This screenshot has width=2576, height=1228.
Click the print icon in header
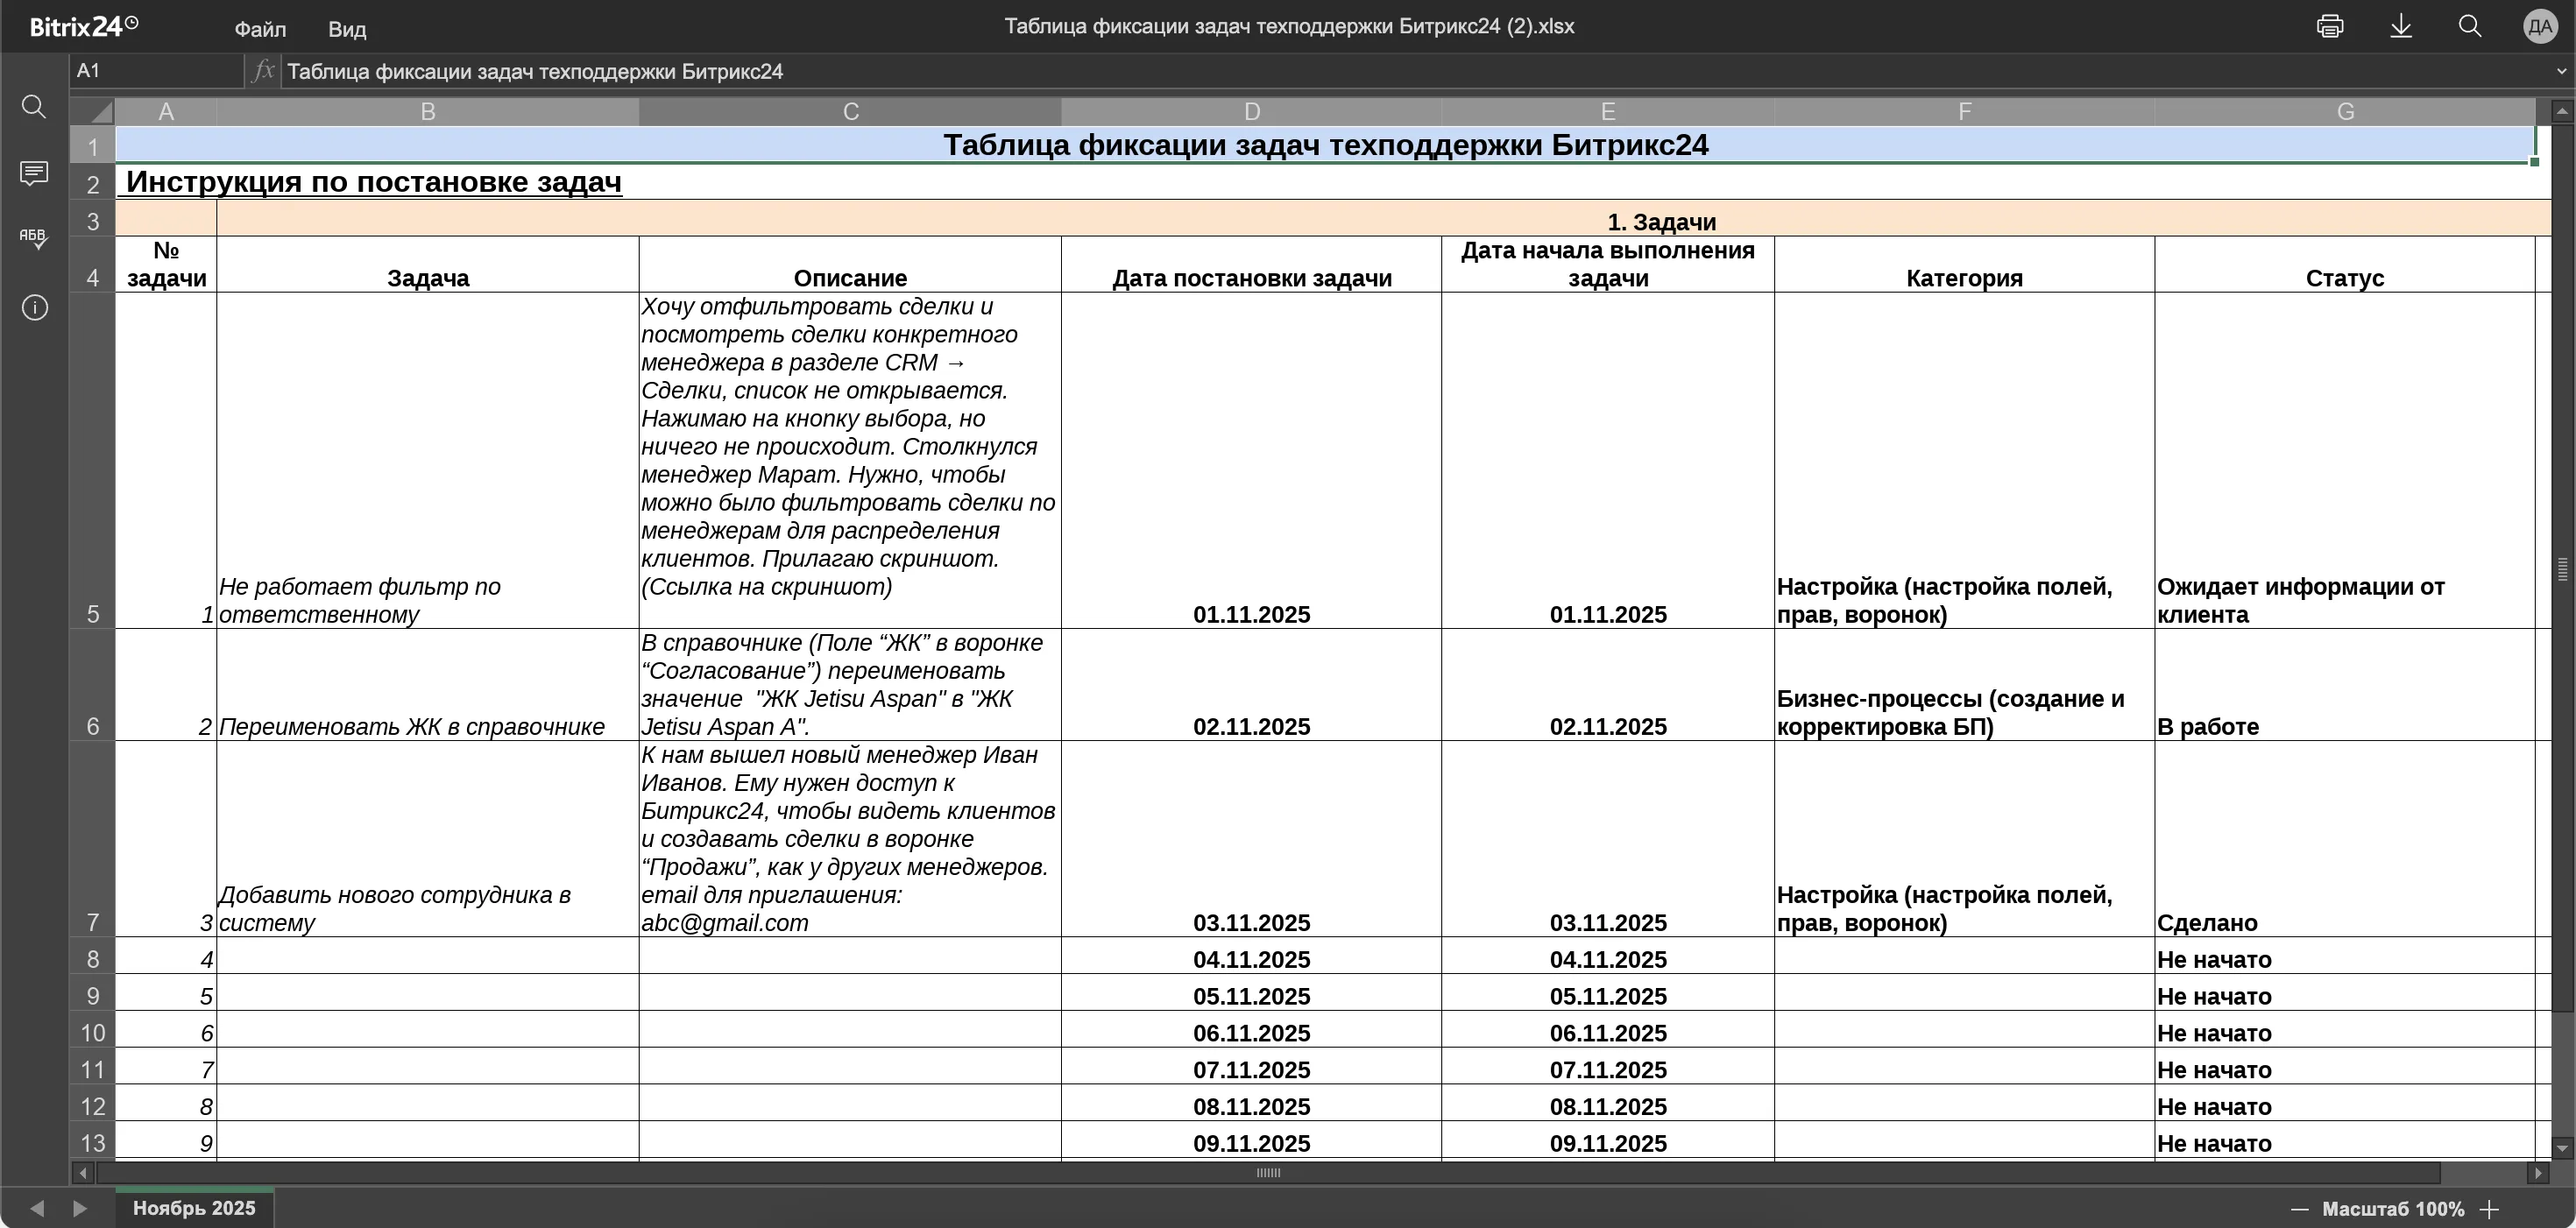click(x=2330, y=27)
